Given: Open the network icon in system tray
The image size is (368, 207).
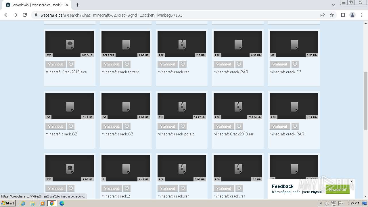Looking at the screenshot, I should [x=333, y=203].
